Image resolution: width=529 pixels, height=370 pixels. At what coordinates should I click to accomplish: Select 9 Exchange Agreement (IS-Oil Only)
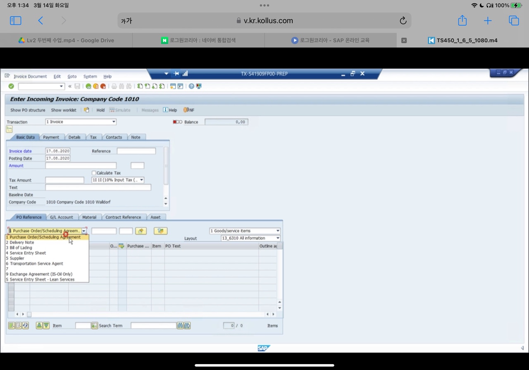click(x=47, y=274)
